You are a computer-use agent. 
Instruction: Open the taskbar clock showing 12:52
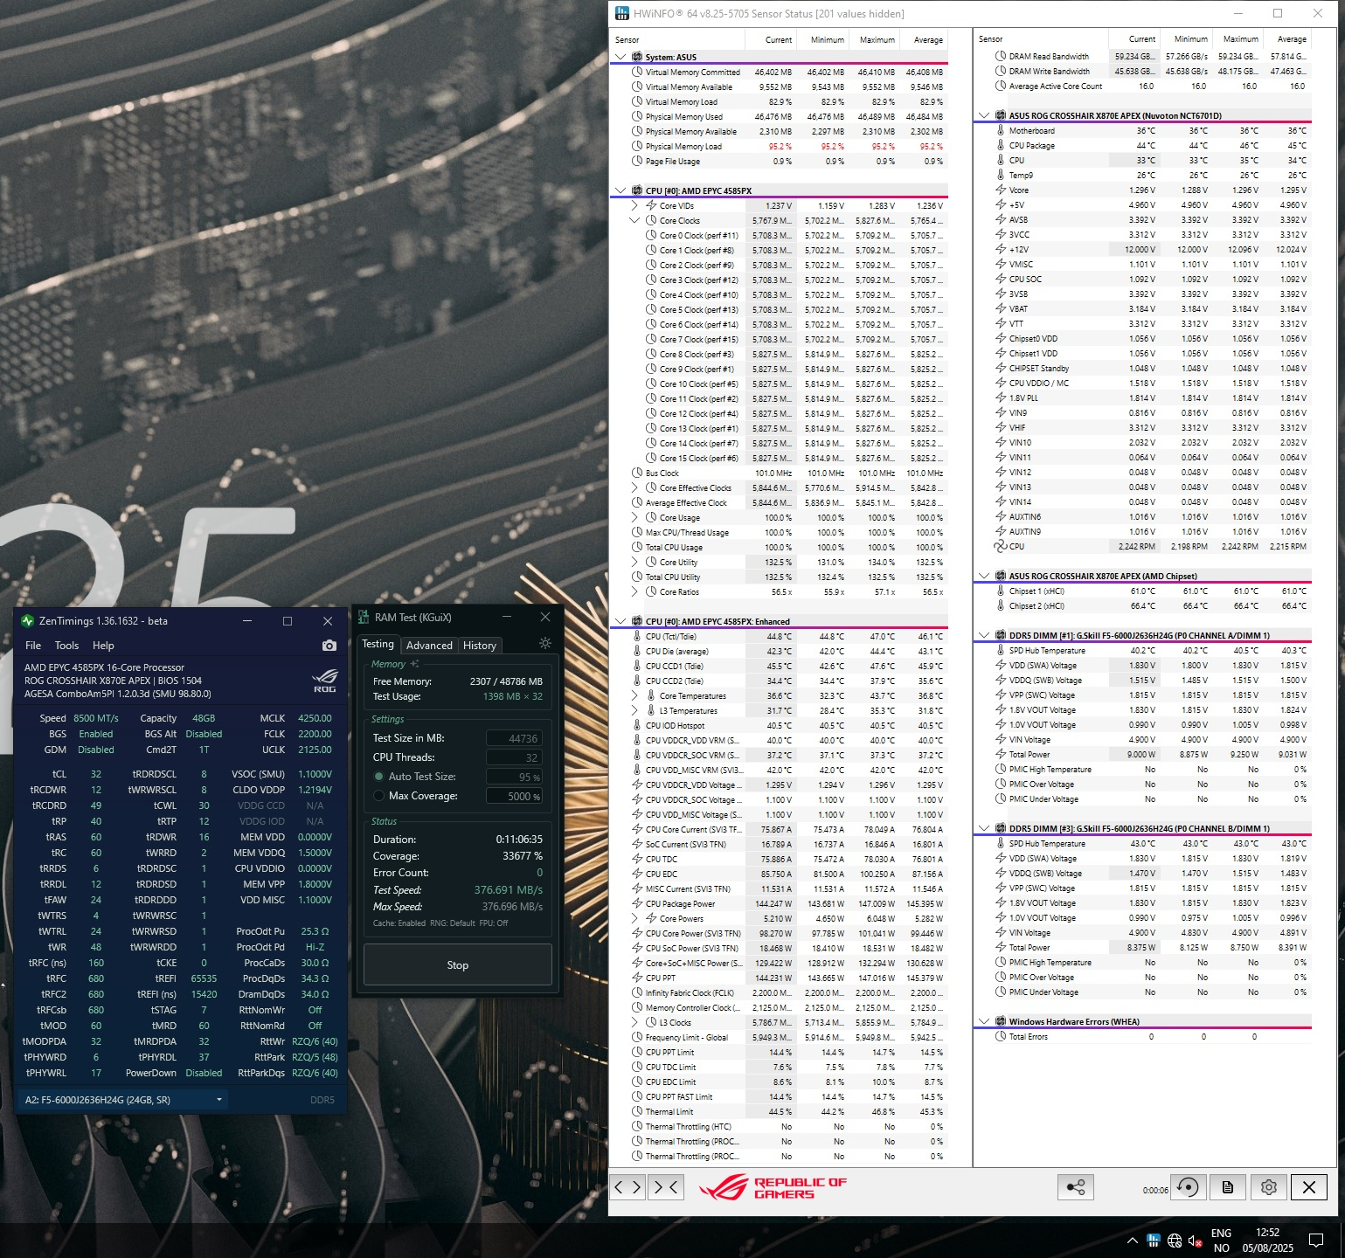point(1268,1241)
